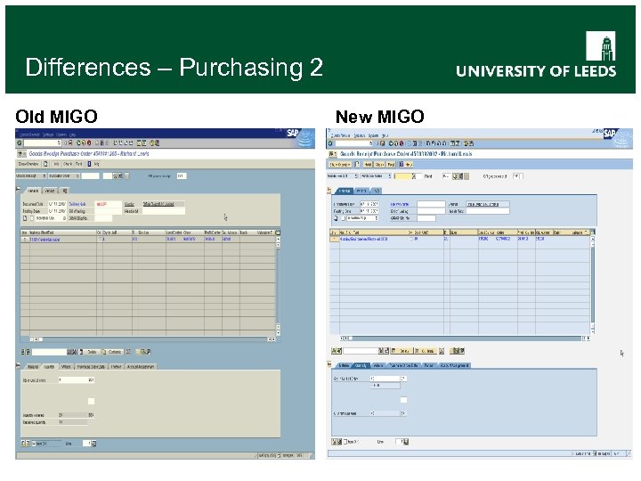Click the green Back icon in New MIGO
The image size is (641, 481).
coord(391,143)
